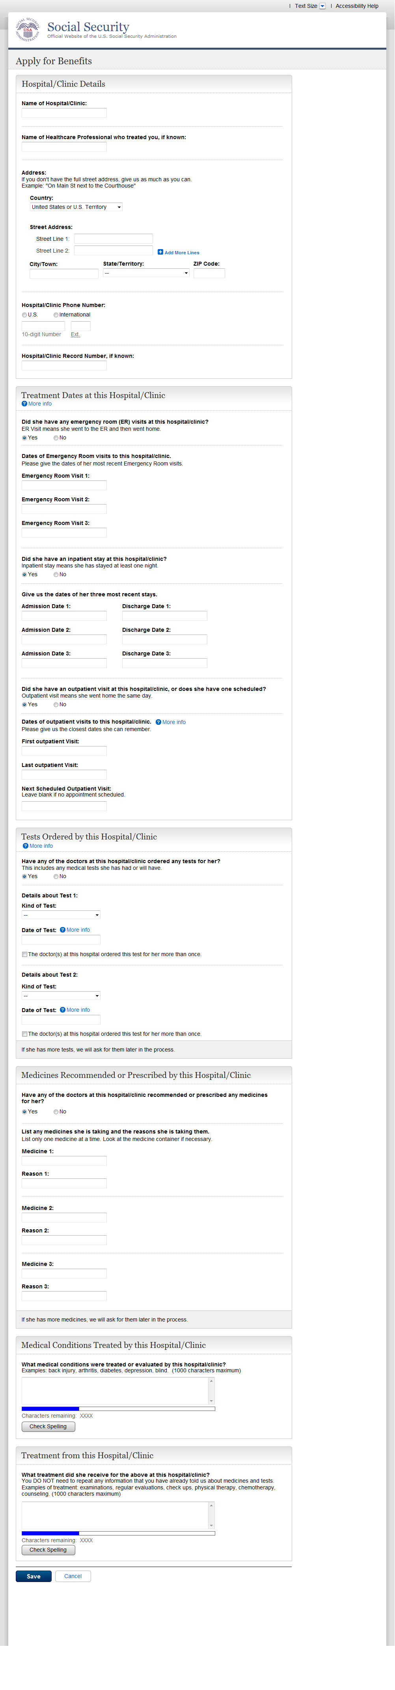Open the Text Size dropdown arrow icon
395x1690 pixels.
click(322, 6)
